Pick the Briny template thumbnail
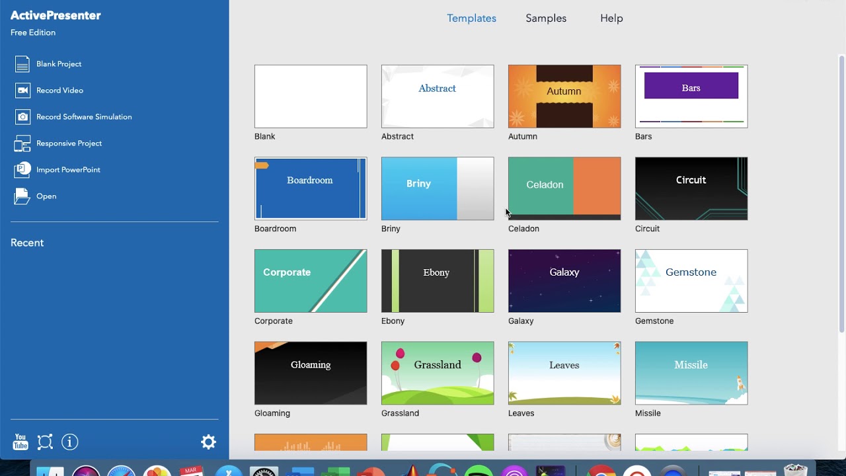 point(438,188)
